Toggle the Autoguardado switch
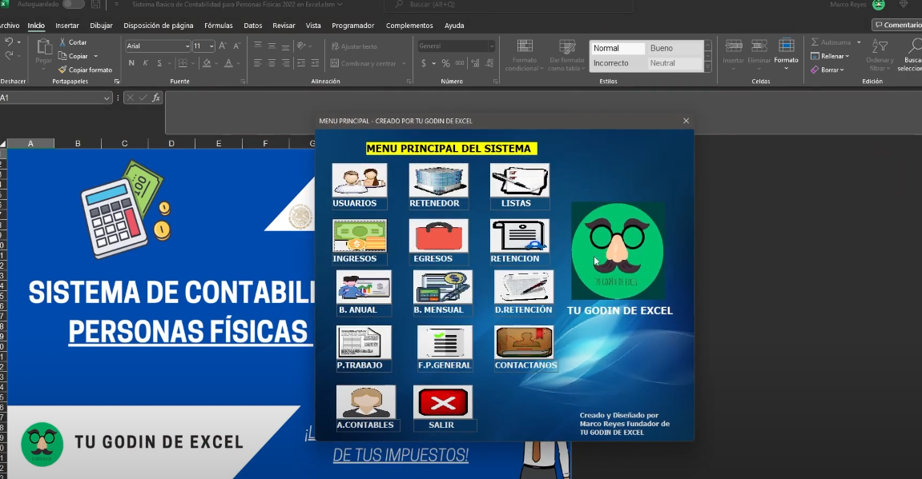 point(73,5)
